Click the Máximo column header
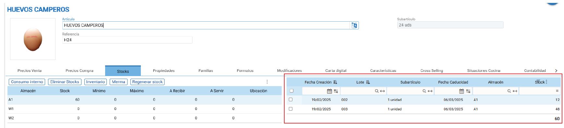The width and height of the screenshot is (564, 128). click(137, 91)
